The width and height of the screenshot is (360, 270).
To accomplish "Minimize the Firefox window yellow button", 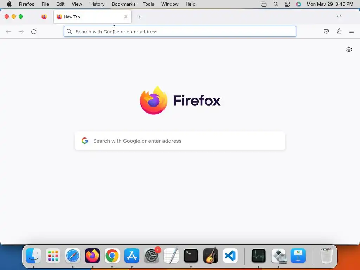I will (14, 17).
